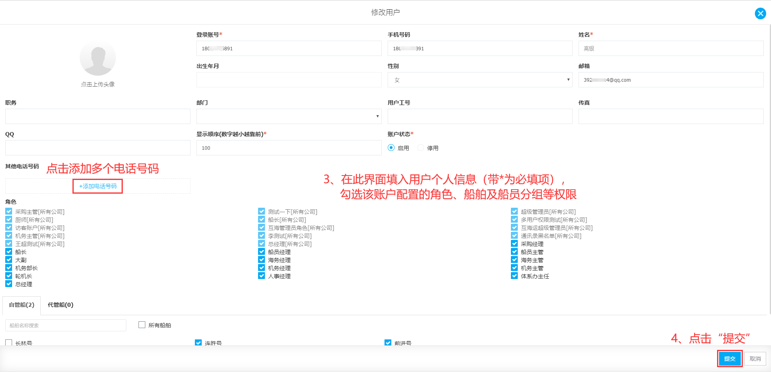Click the 出生年月 date field
This screenshot has height=372, width=771.
[x=289, y=80]
